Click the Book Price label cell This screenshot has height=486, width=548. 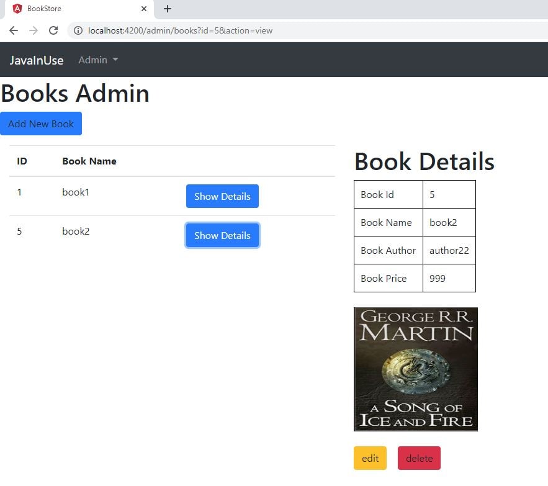(x=389, y=278)
